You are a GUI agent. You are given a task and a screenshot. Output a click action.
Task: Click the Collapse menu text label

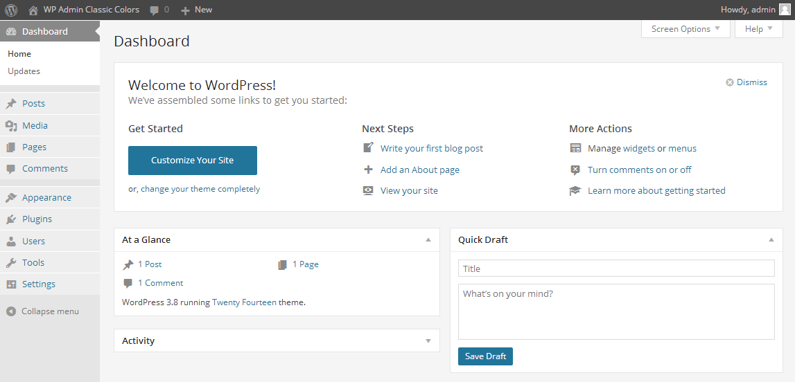50,311
